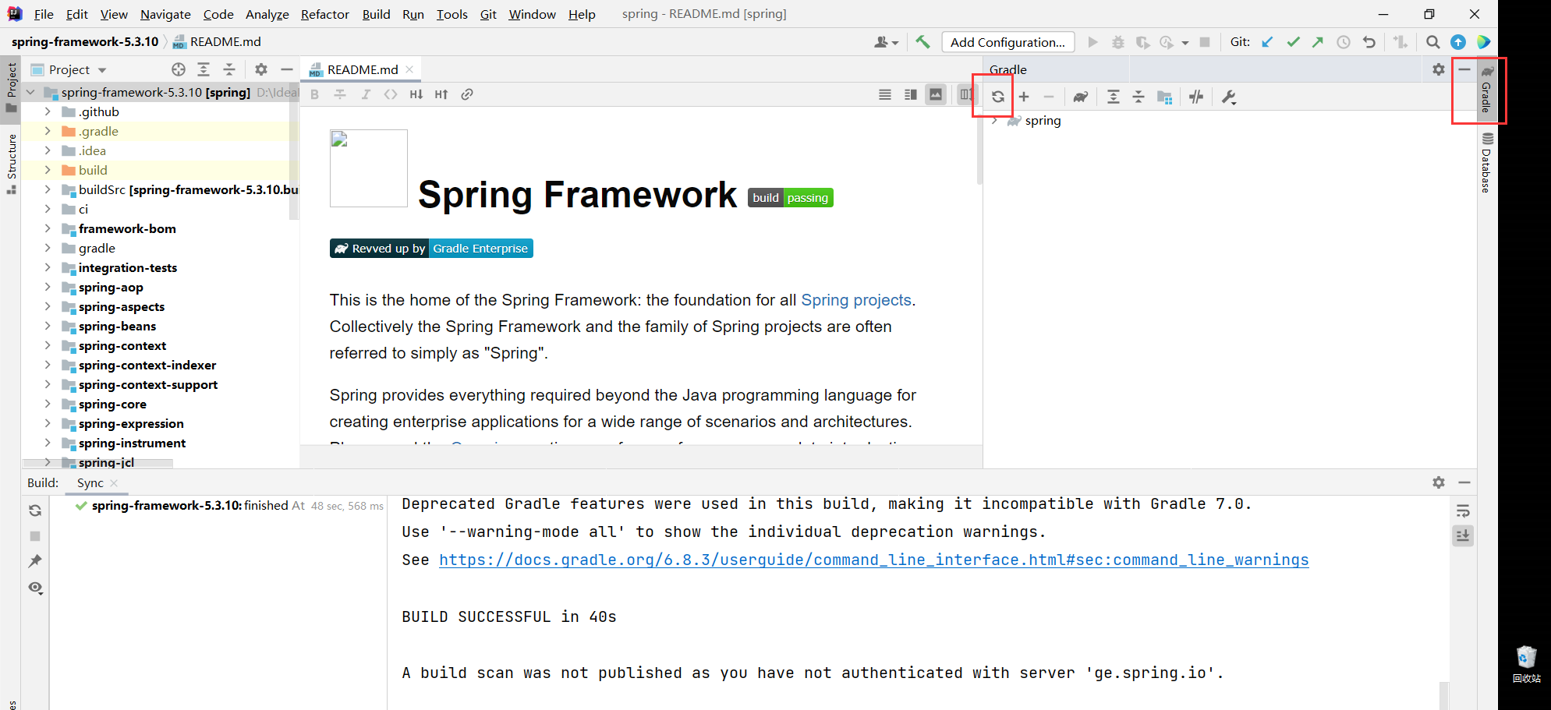
Task: Collapse all in Gradle tool window
Action: (1138, 97)
